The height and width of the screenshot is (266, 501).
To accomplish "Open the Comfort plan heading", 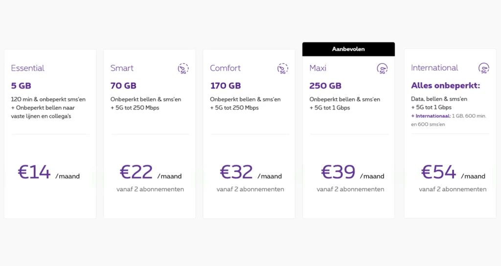I will (x=226, y=68).
